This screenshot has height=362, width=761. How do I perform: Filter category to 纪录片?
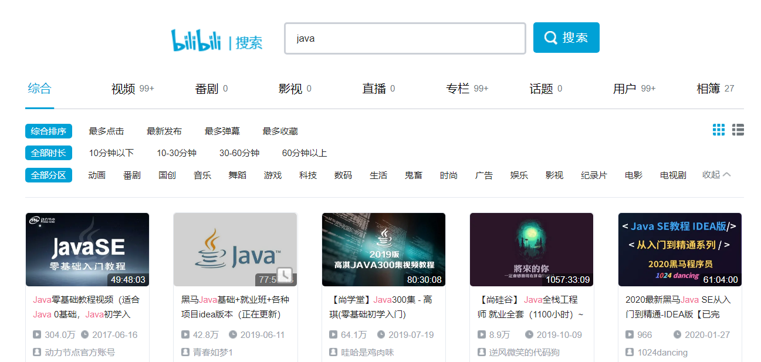tap(594, 175)
